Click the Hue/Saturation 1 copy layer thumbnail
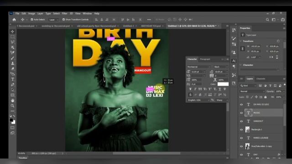Image resolution: width=292 pixels, height=164 pixels. (x=247, y=146)
